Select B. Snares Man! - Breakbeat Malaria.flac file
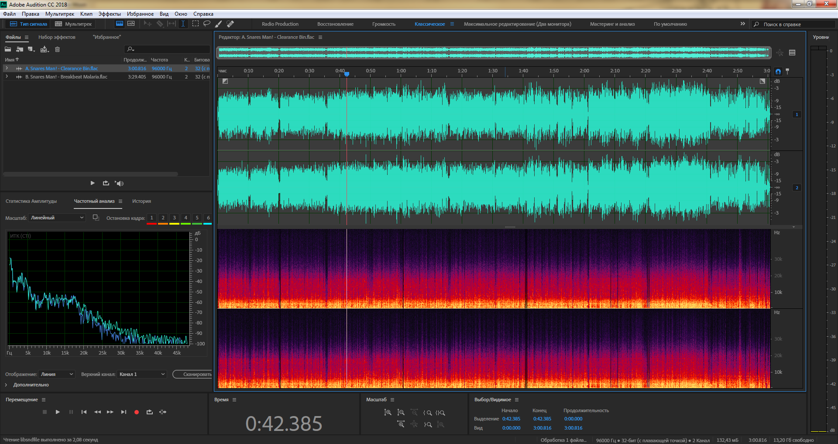Image resolution: width=838 pixels, height=444 pixels. pyautogui.click(x=66, y=77)
